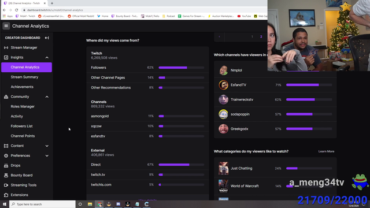The width and height of the screenshot is (370, 208).
Task: Open EsfandTV's channel avatar
Action: coord(223,85)
